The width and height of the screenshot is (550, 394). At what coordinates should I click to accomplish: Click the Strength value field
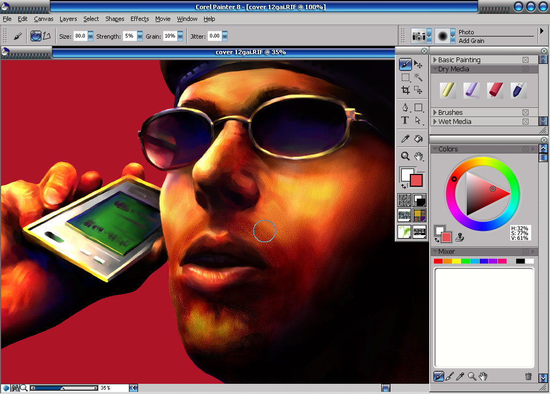(x=130, y=36)
